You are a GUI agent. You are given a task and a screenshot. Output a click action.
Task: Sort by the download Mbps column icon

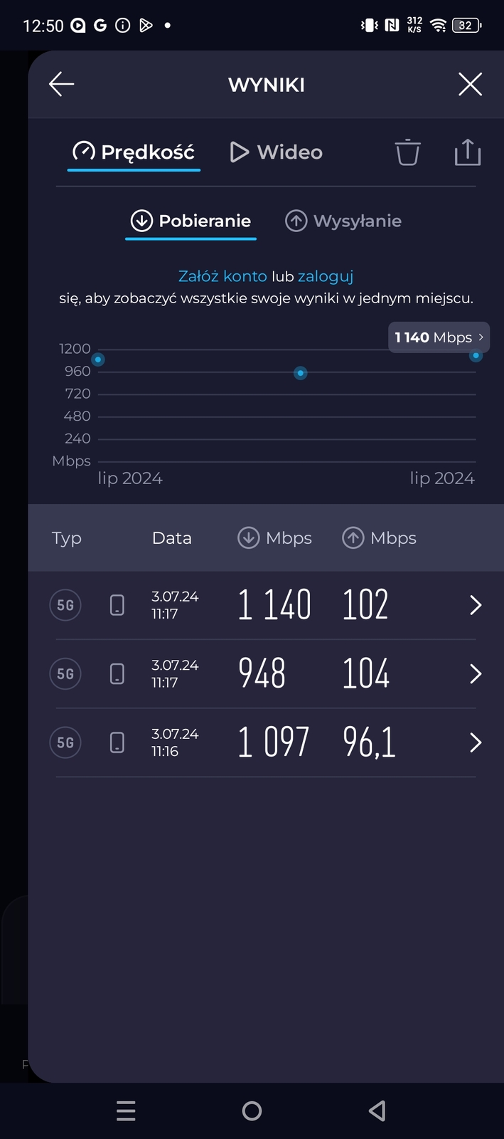(x=248, y=538)
